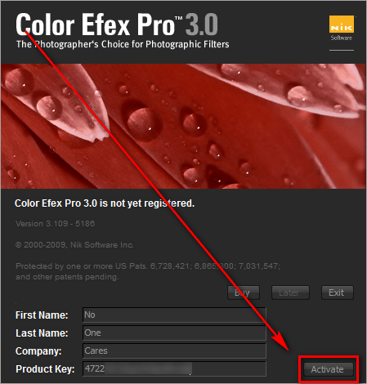Click the Company label

pos(38,351)
